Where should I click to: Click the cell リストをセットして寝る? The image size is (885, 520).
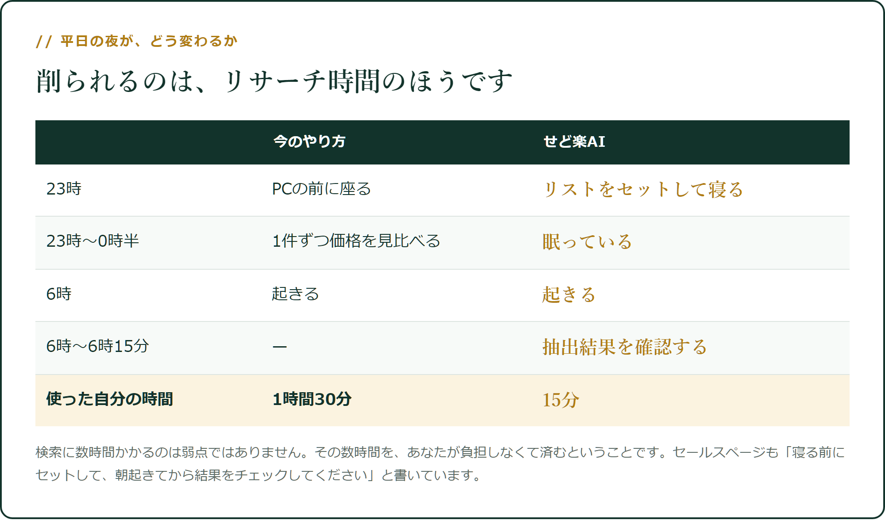pos(643,189)
